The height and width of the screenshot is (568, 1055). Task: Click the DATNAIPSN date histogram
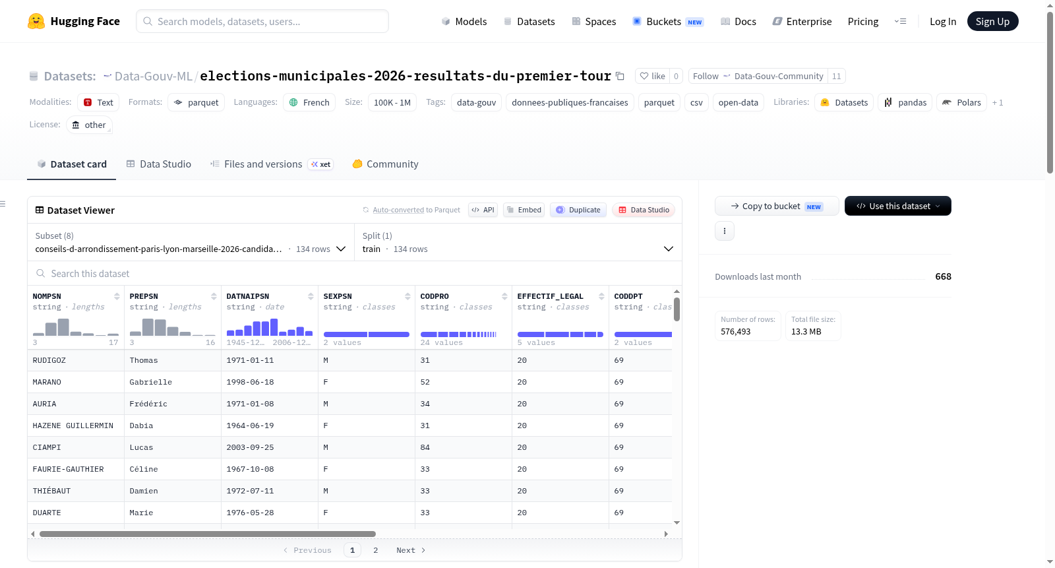[x=270, y=327]
